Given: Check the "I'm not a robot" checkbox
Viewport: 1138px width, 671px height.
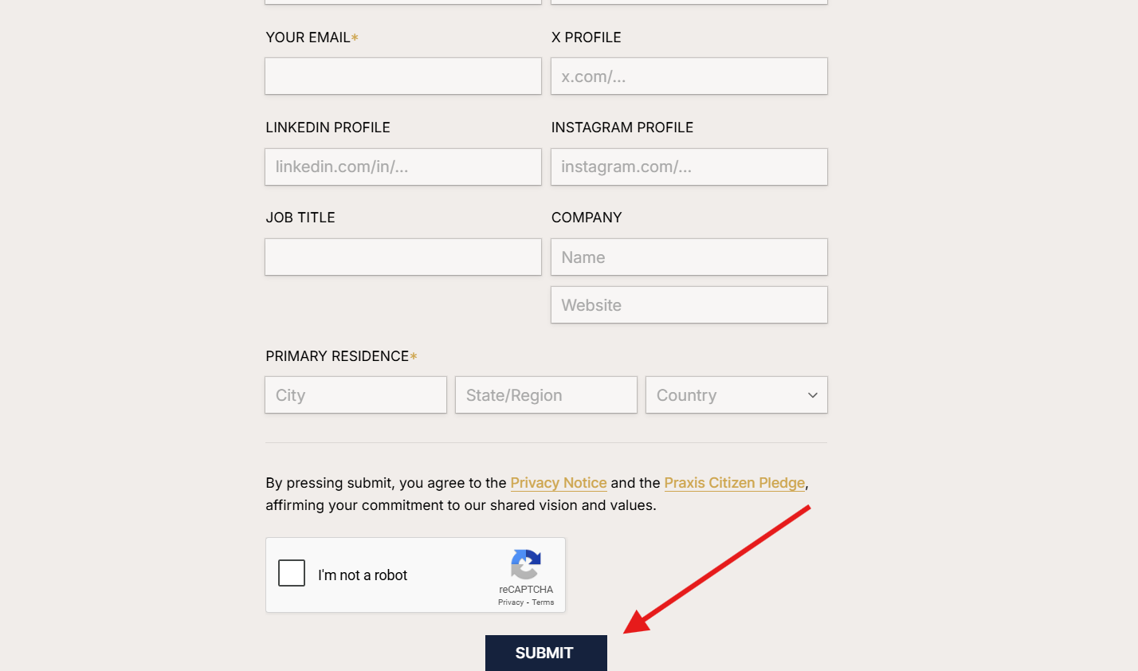Looking at the screenshot, I should point(292,572).
